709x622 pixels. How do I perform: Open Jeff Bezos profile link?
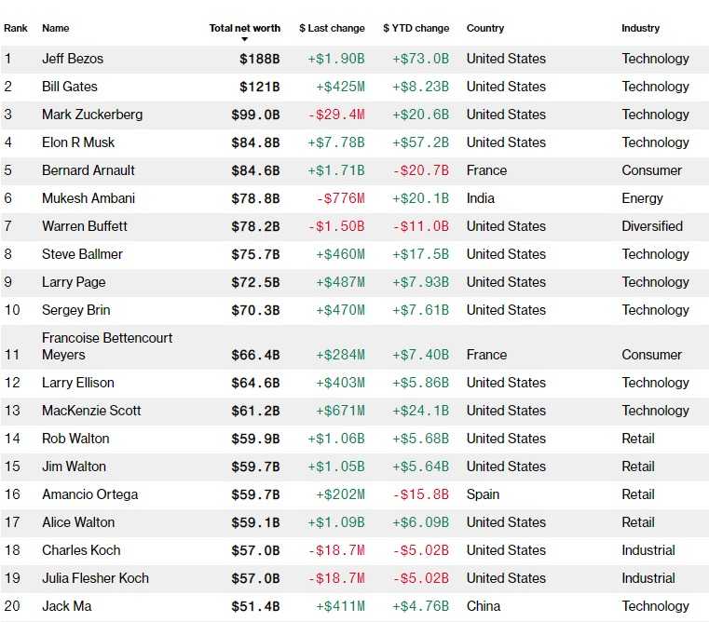pos(73,59)
